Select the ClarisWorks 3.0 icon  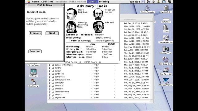[x=166, y=38]
